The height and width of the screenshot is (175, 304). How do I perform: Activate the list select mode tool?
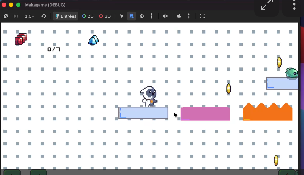[132, 16]
